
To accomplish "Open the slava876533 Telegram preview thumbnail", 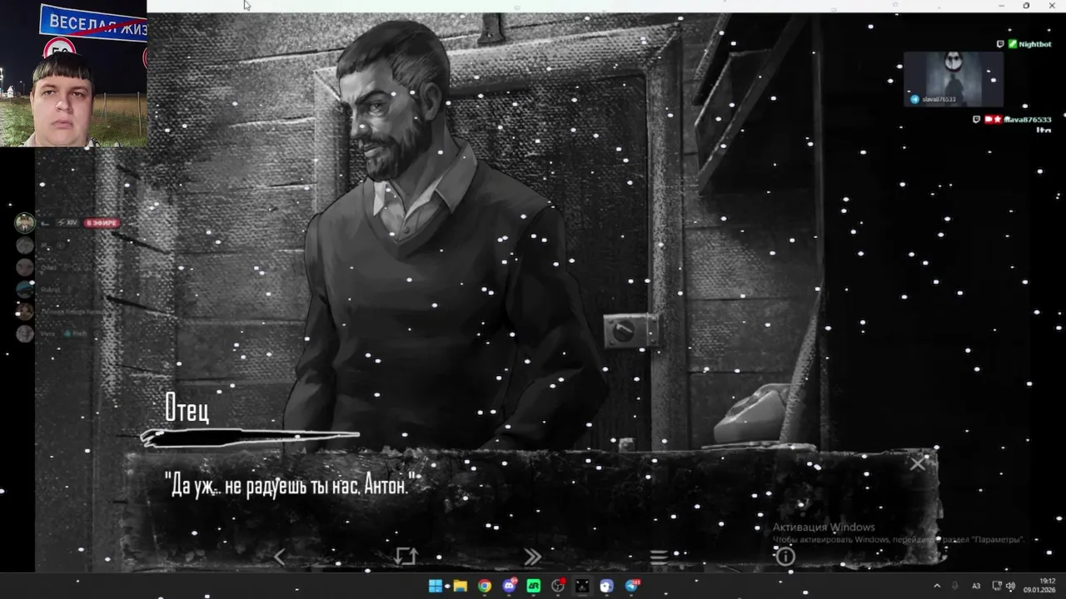I will pyautogui.click(x=954, y=79).
